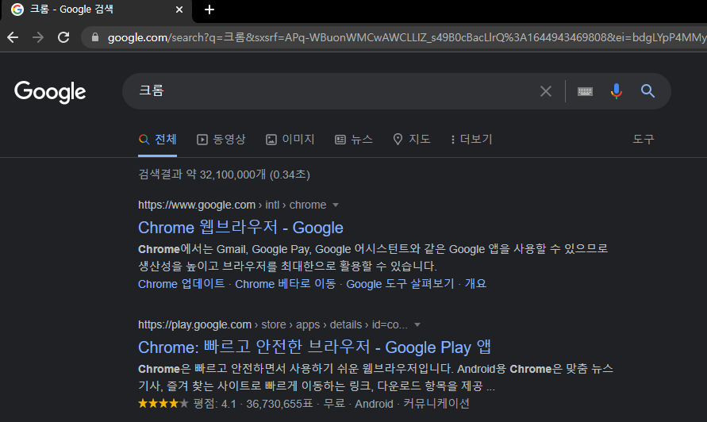Click the 커뮤니케이션 category text
This screenshot has height=422, width=707.
point(436,404)
